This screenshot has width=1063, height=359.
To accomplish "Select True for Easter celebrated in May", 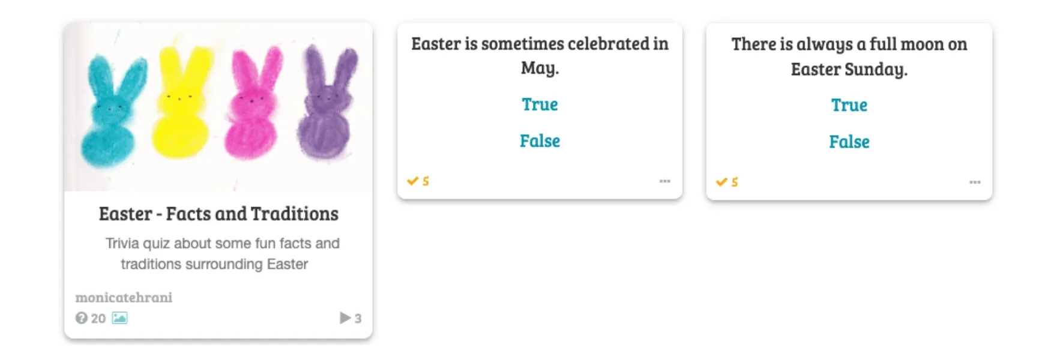I will pyautogui.click(x=540, y=104).
